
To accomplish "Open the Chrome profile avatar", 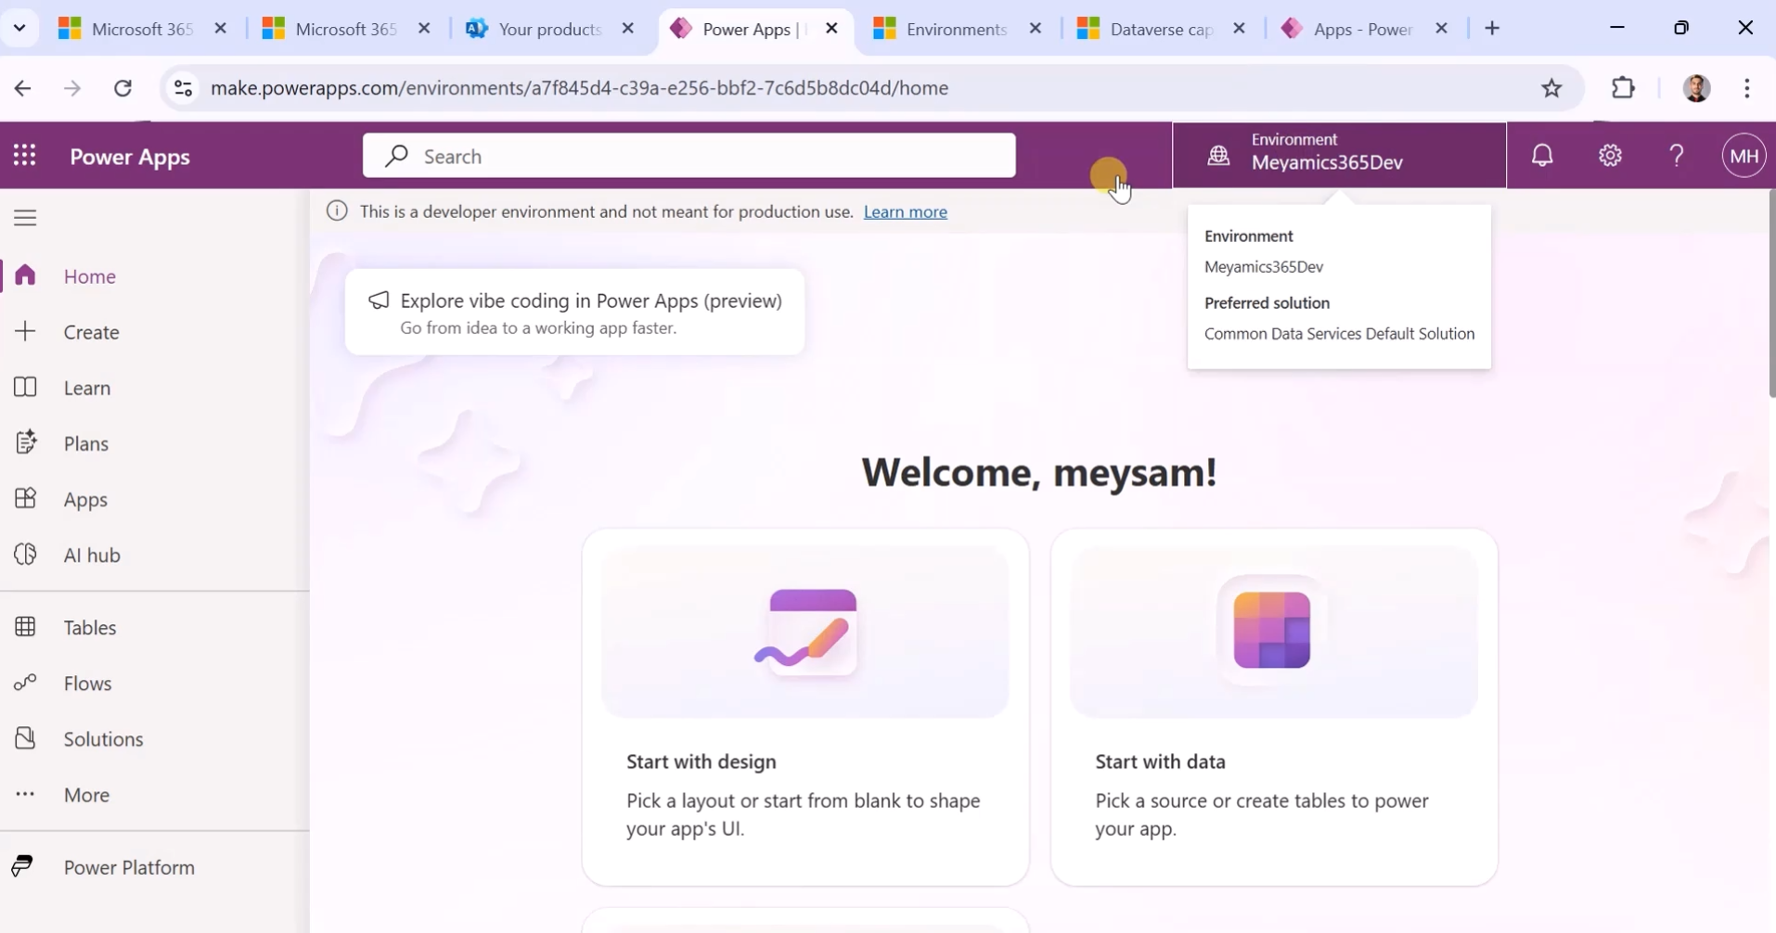I will tap(1696, 88).
